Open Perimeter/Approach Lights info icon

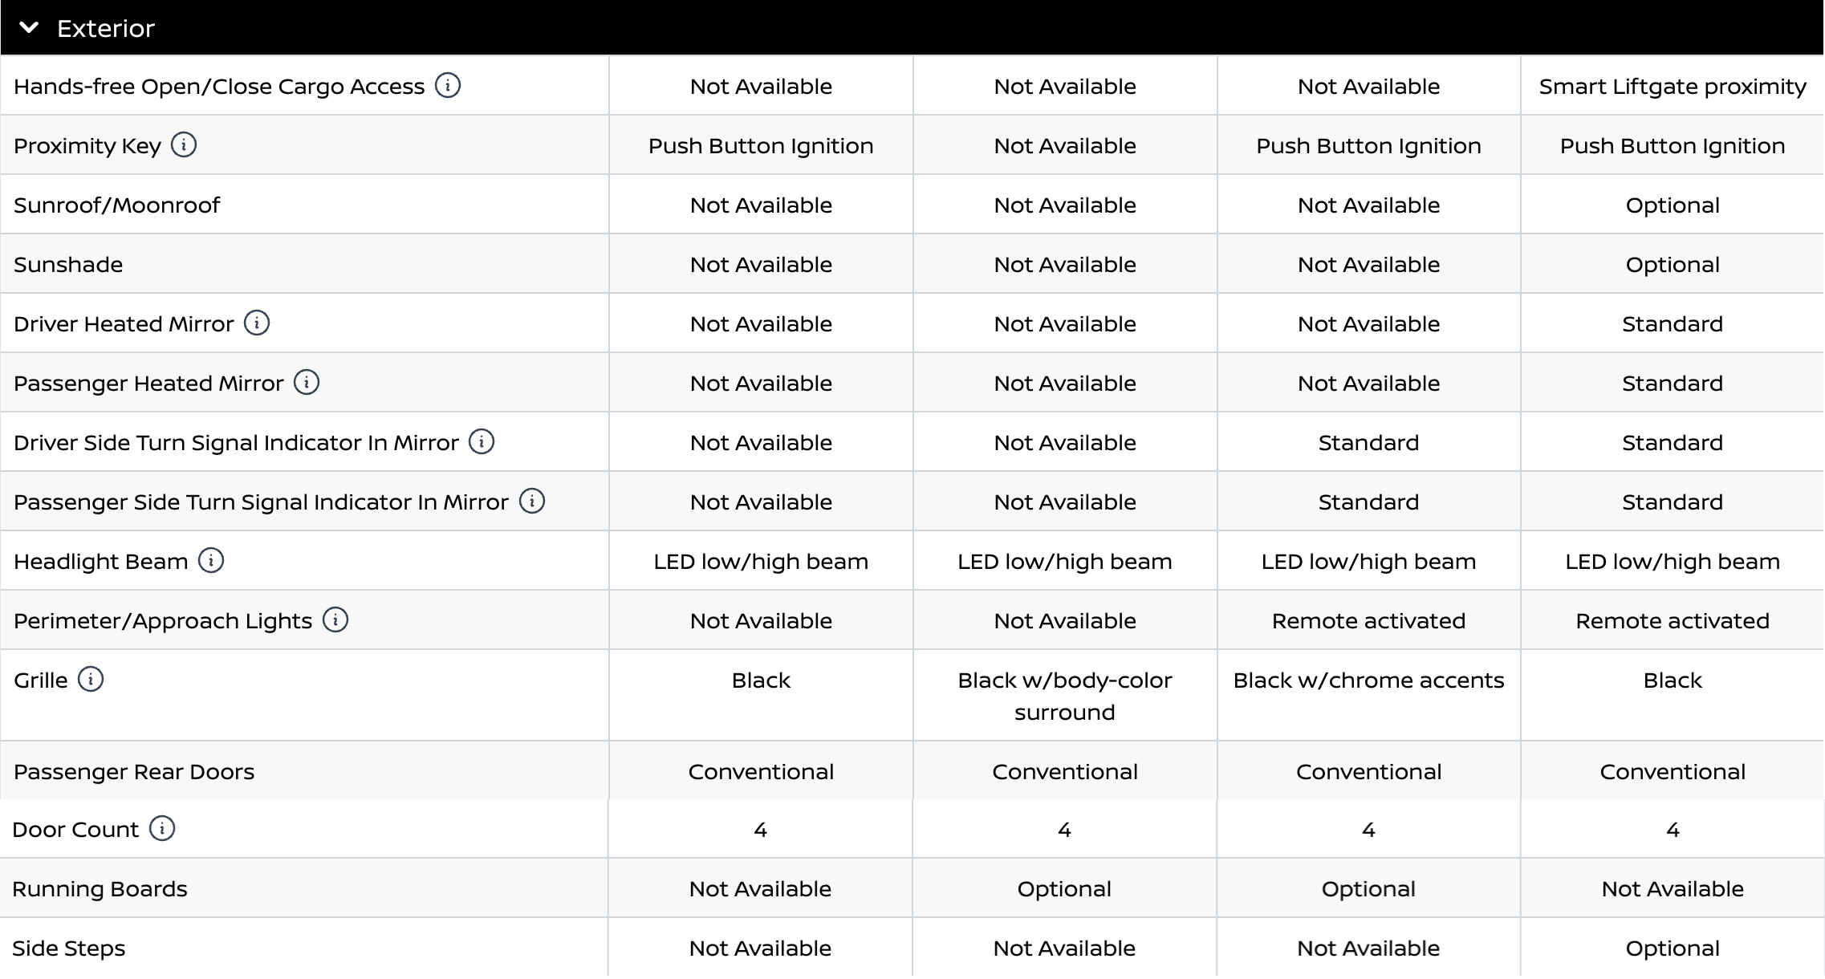click(335, 619)
